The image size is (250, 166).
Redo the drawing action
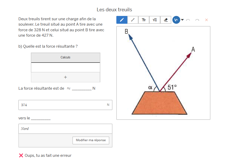pos(197,20)
